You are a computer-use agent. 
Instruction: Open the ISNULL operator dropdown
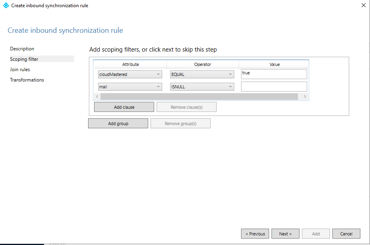tap(202, 87)
